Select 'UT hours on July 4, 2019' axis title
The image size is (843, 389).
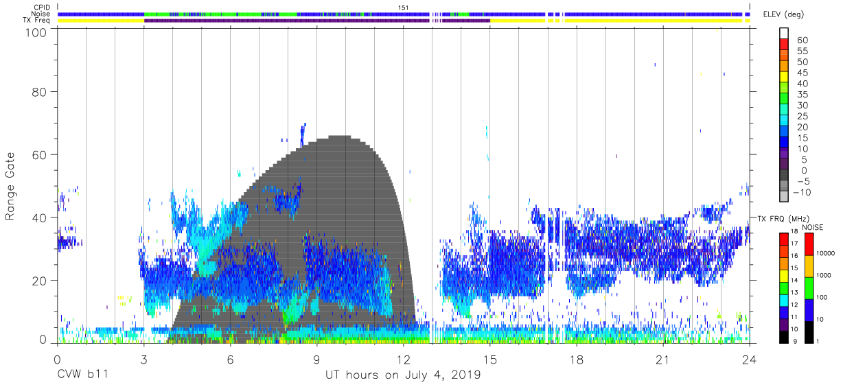click(403, 375)
